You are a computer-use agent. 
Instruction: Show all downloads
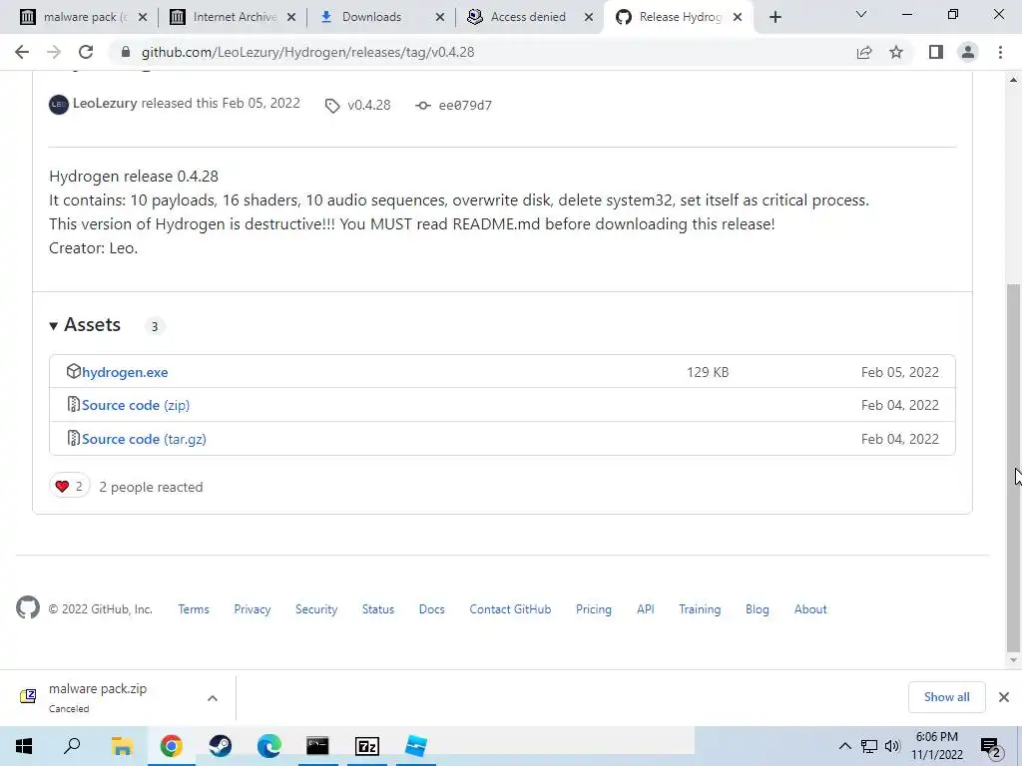coord(946,697)
